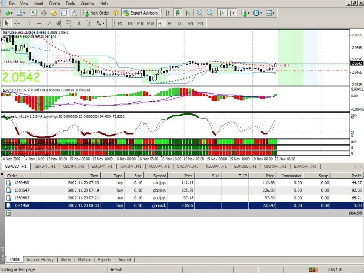Switch timeframe to W1
Image resolution: width=364 pixels, height=273 pixels.
click(x=190, y=23)
